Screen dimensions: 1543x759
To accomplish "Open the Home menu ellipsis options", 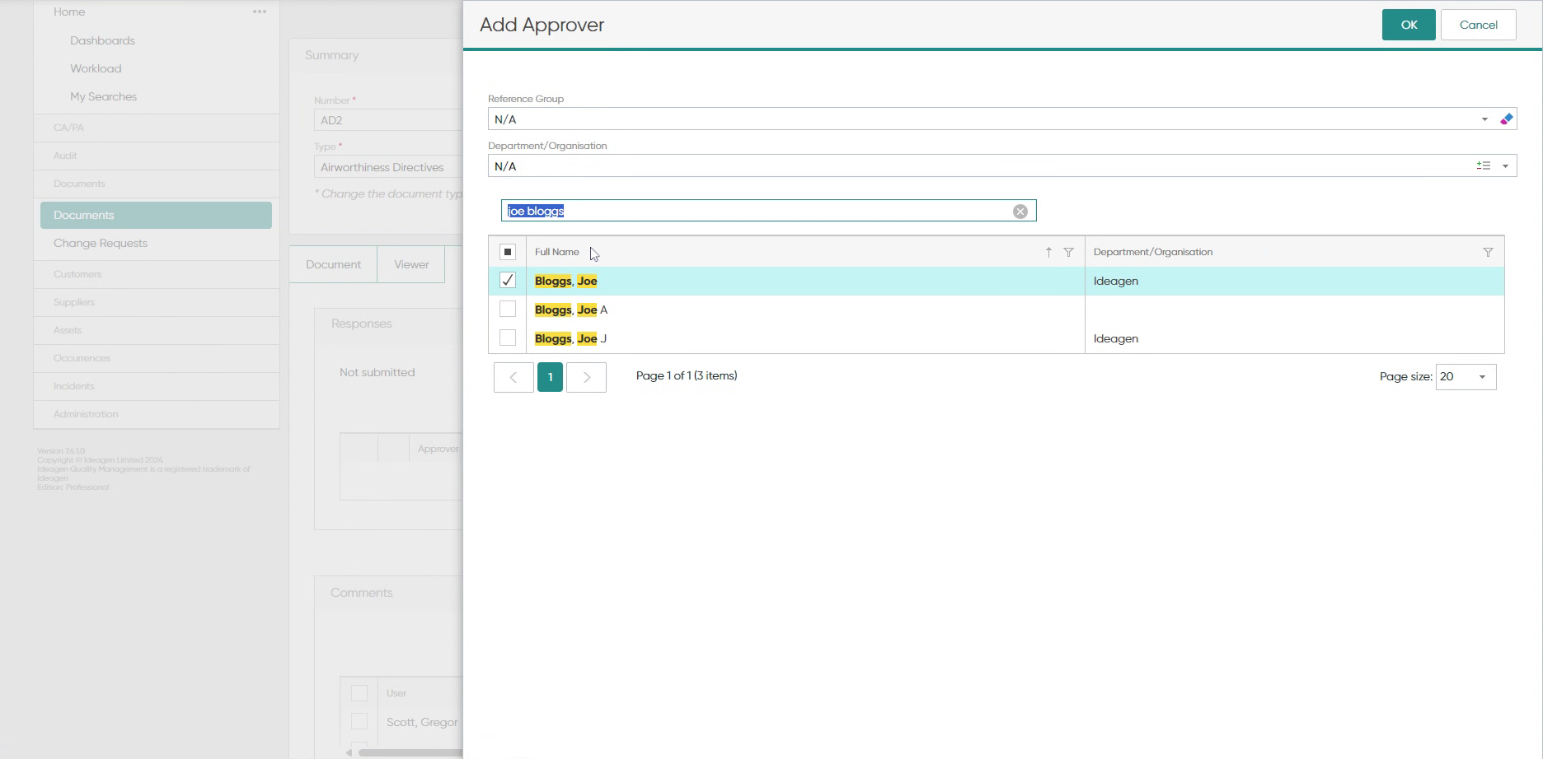I will (260, 12).
